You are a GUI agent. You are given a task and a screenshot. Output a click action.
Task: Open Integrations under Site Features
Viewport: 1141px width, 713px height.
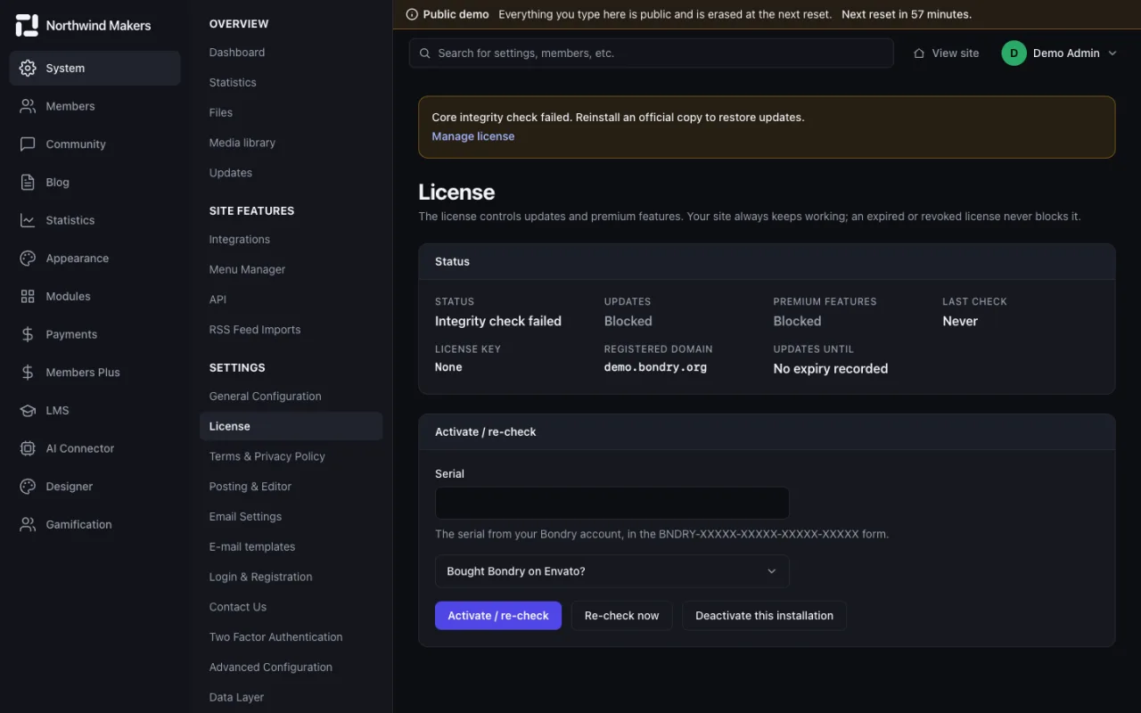tap(240, 239)
